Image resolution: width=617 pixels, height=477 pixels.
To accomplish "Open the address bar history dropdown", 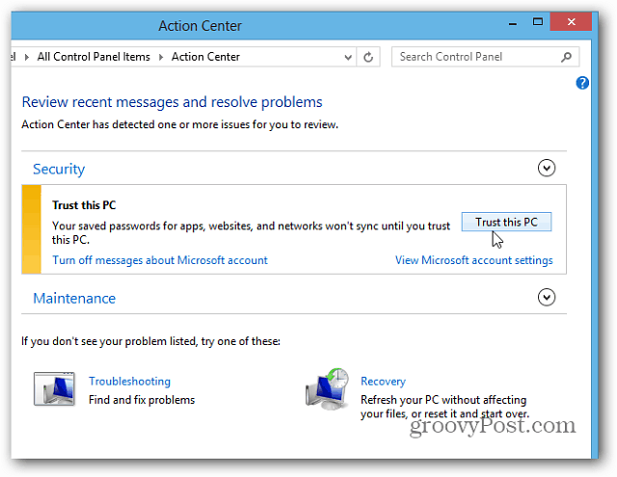I will click(x=348, y=58).
